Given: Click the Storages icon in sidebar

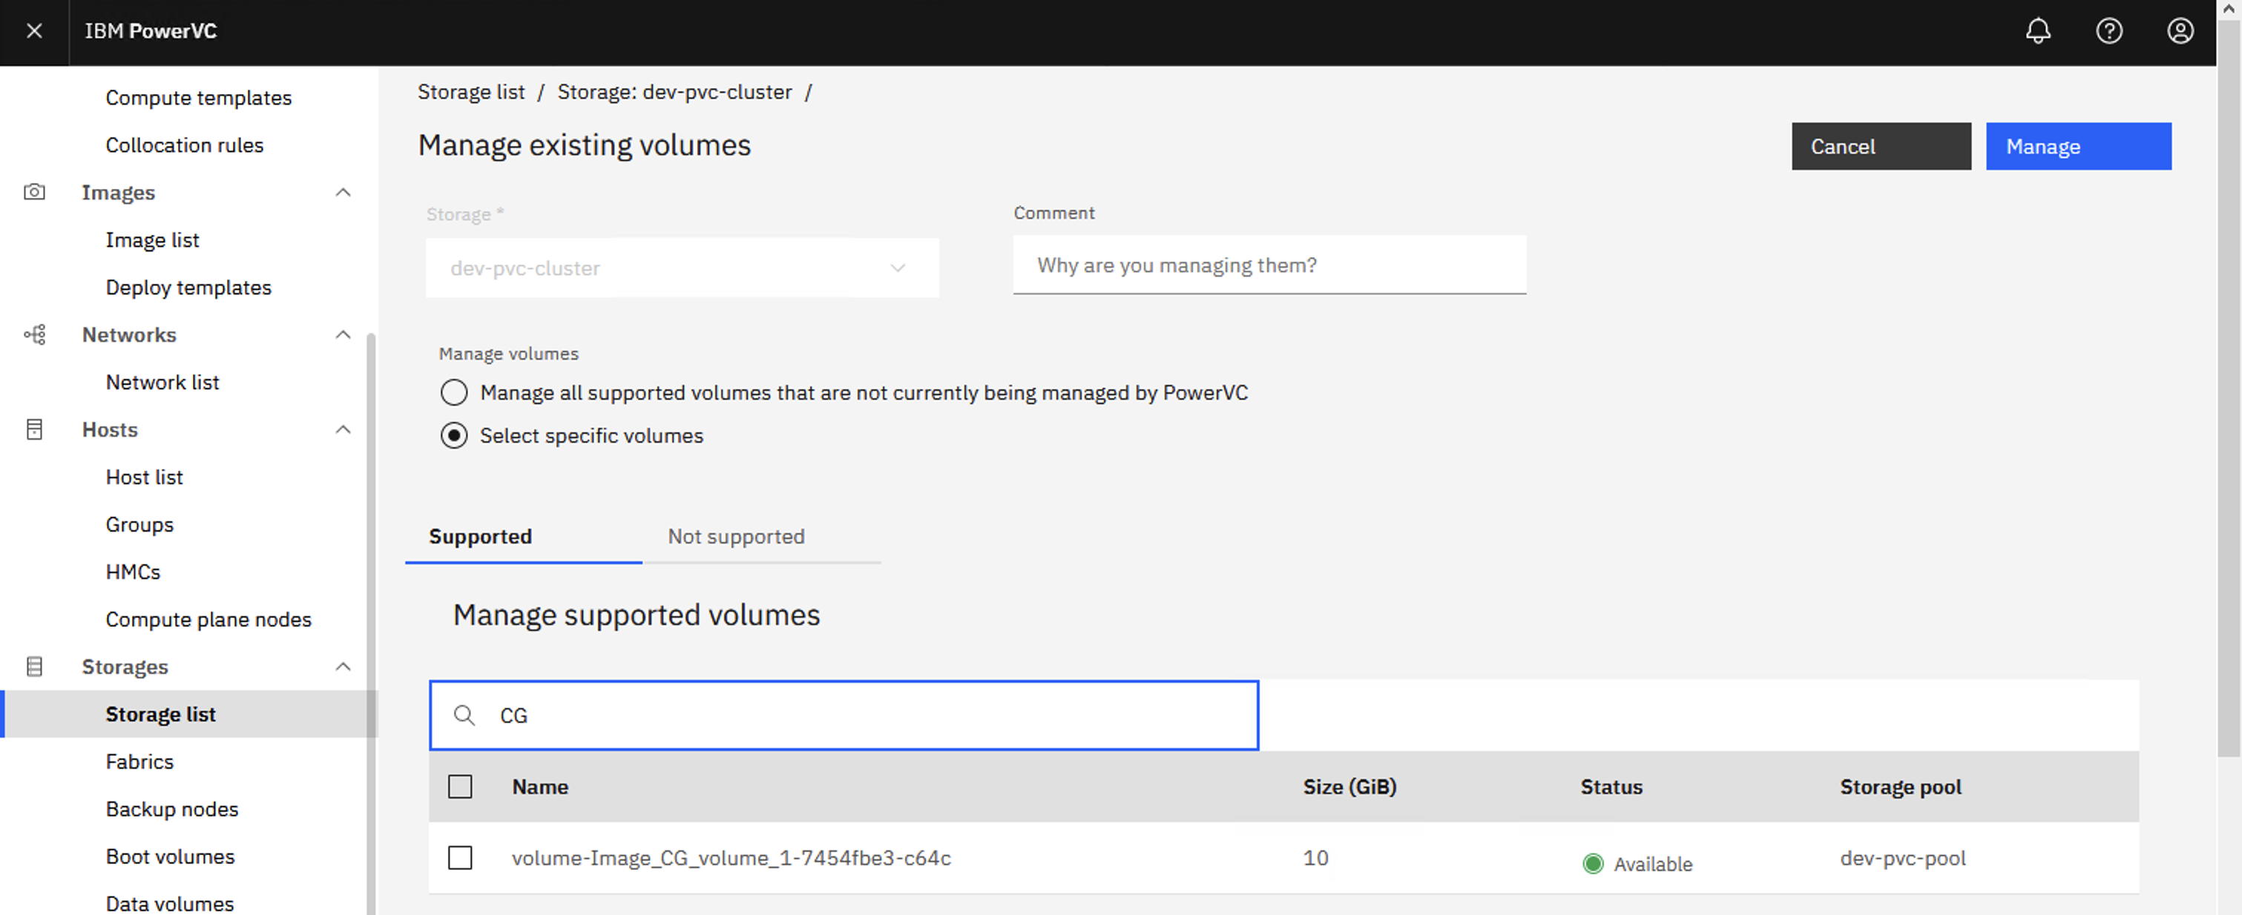Looking at the screenshot, I should (x=35, y=667).
